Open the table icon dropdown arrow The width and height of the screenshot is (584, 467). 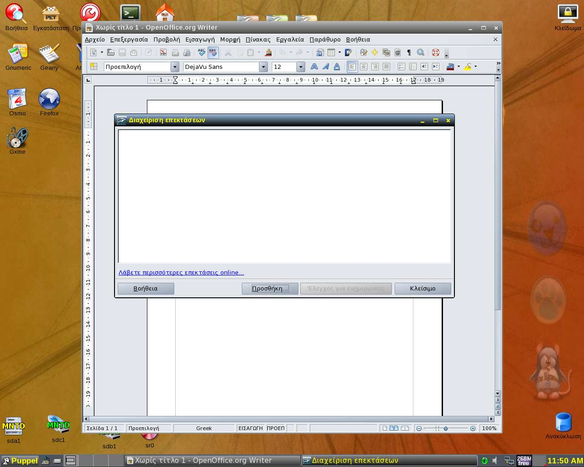click(339, 52)
